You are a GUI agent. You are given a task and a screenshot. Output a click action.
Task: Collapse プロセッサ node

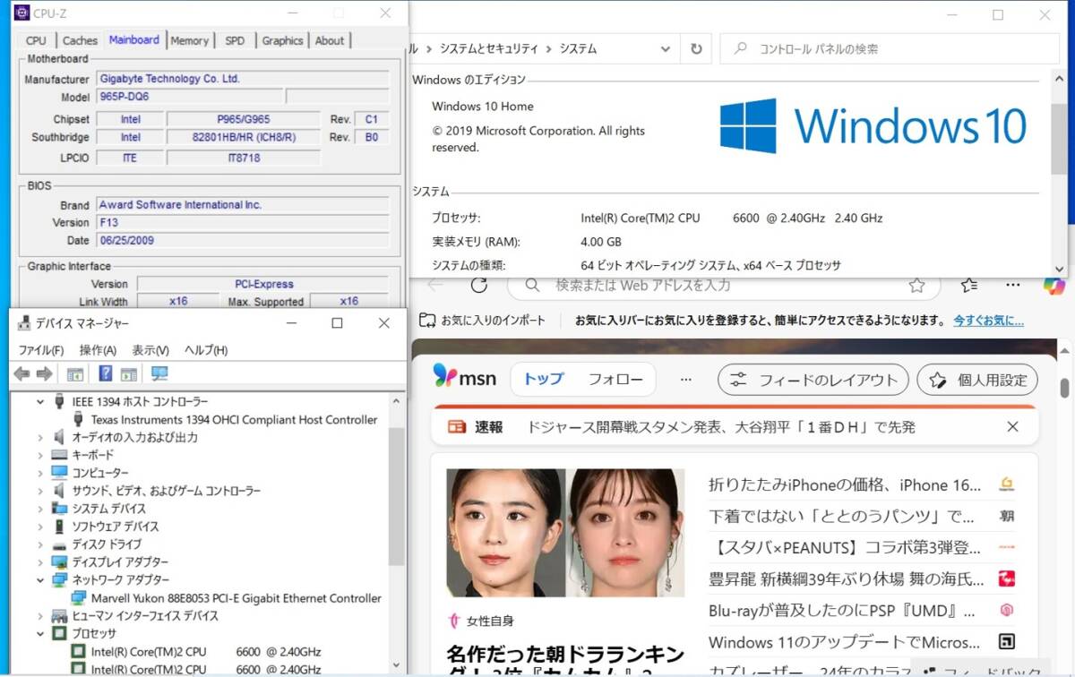40,634
